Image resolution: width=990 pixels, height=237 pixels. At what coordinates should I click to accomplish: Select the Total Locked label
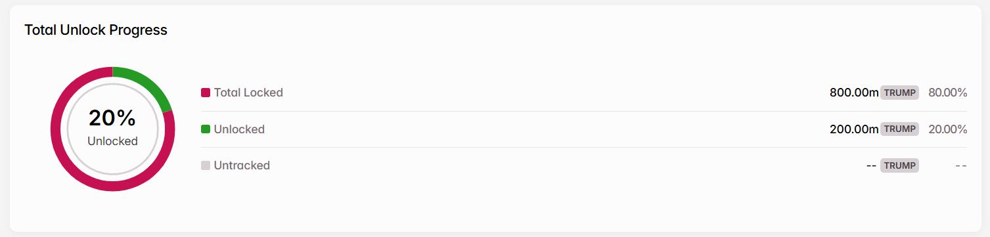coord(248,93)
